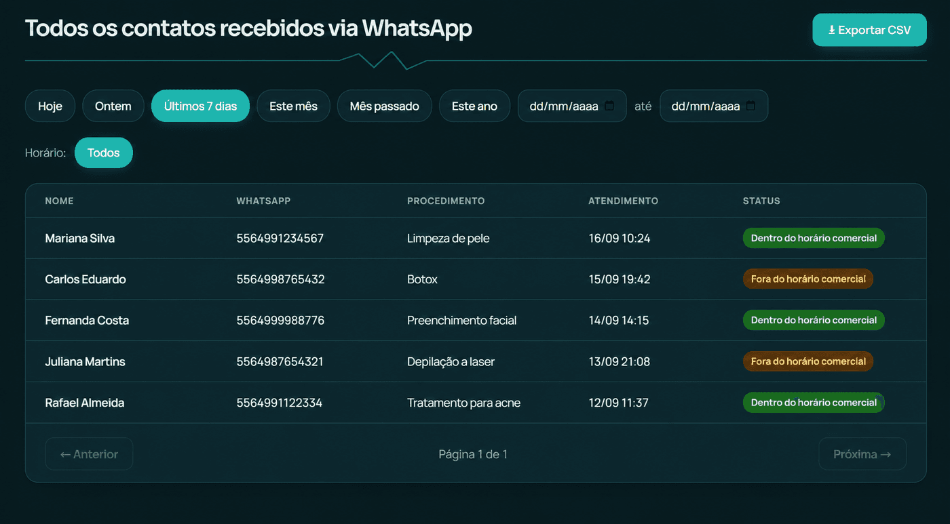Click the 15/09 19:42 attendance time

(620, 279)
